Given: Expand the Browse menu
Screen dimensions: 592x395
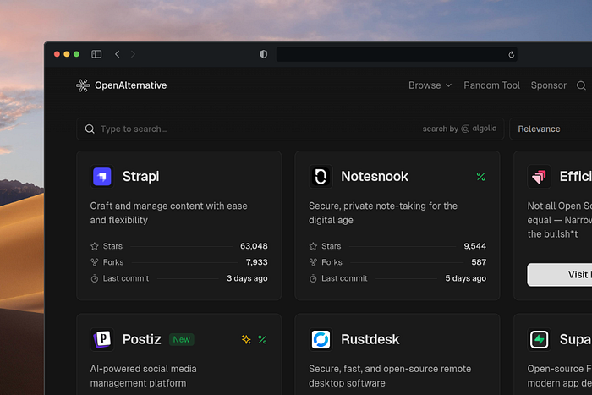Looking at the screenshot, I should (430, 85).
